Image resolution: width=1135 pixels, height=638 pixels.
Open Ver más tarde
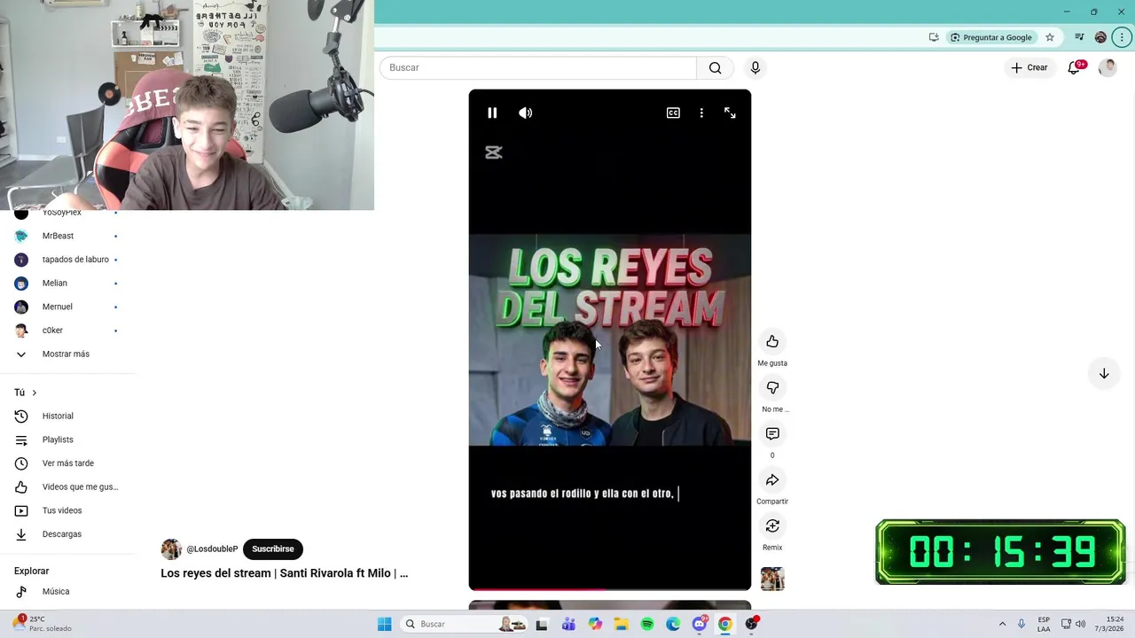67,463
